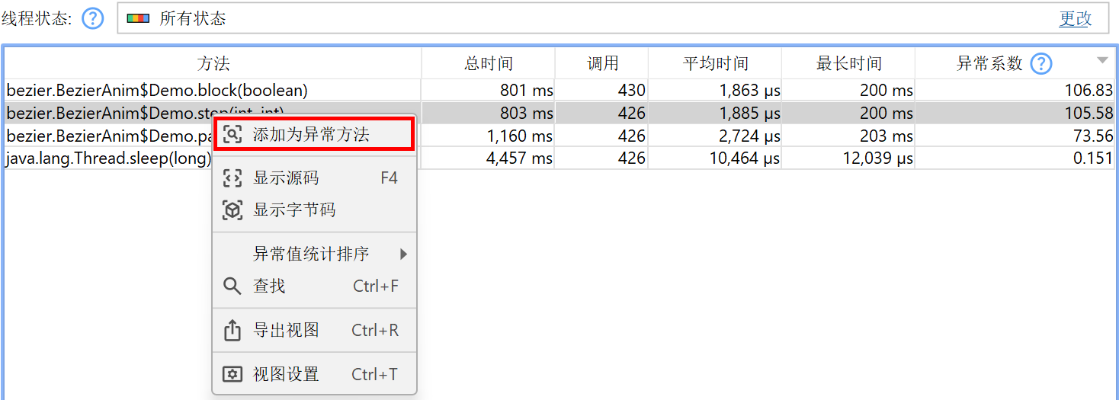Select the Demo.block(boolean) method row
This screenshot has width=1119, height=400.
(157, 91)
